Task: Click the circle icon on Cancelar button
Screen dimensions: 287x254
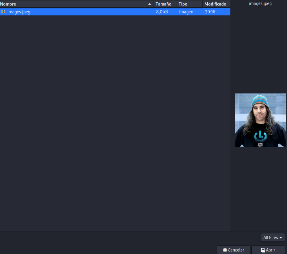Action: (x=225, y=250)
